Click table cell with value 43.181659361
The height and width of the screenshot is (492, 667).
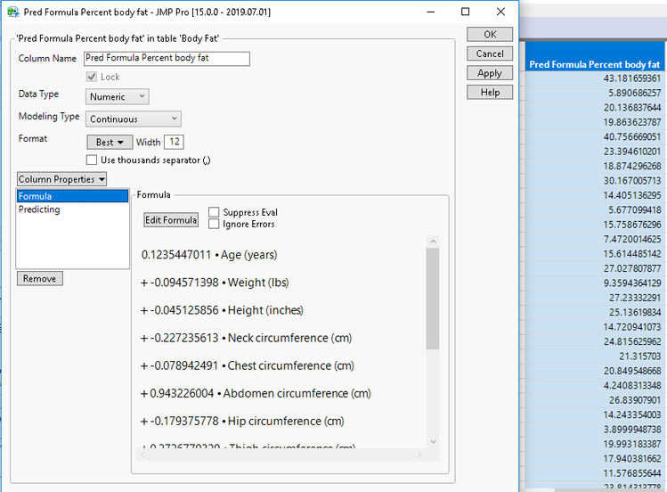[594, 78]
